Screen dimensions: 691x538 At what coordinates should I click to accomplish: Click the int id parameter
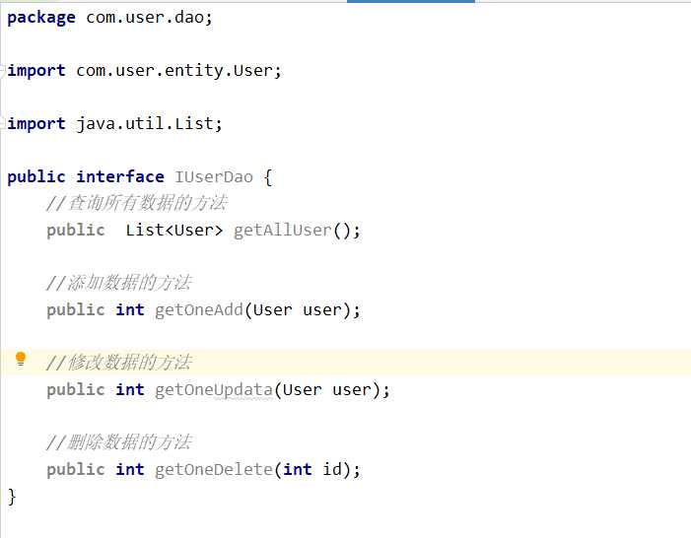tap(312, 470)
